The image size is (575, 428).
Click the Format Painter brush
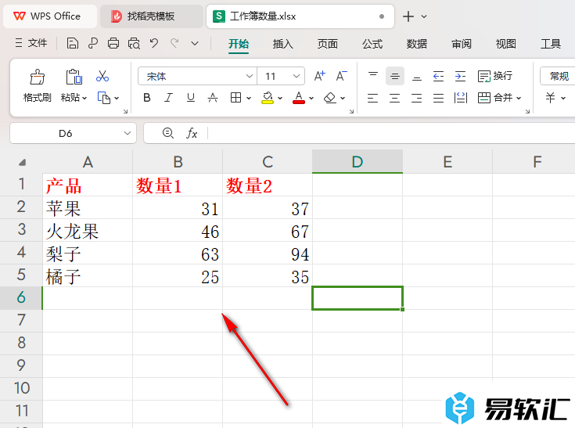37,77
